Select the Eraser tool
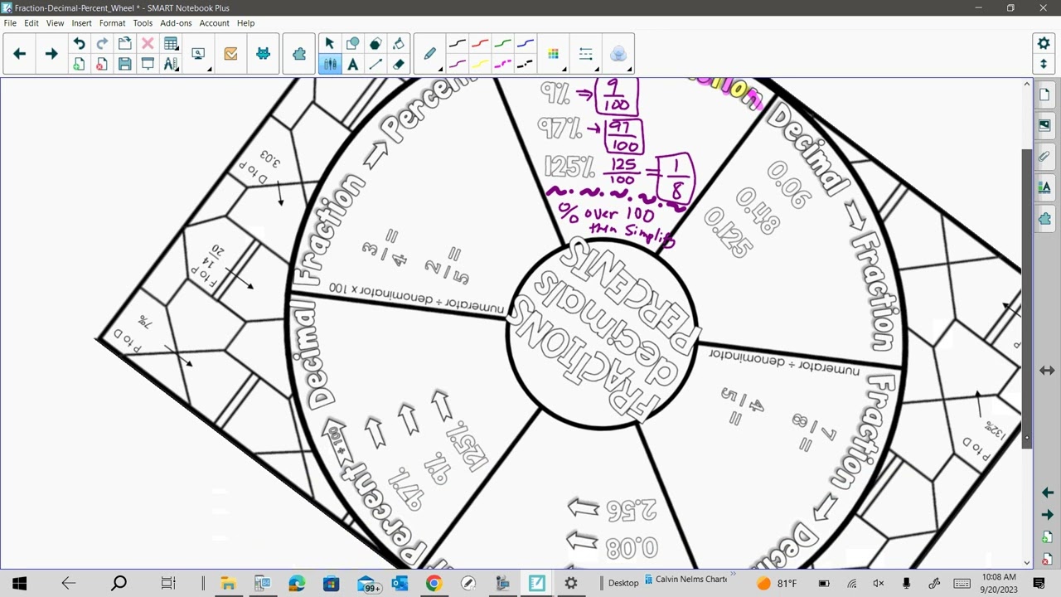 click(399, 64)
